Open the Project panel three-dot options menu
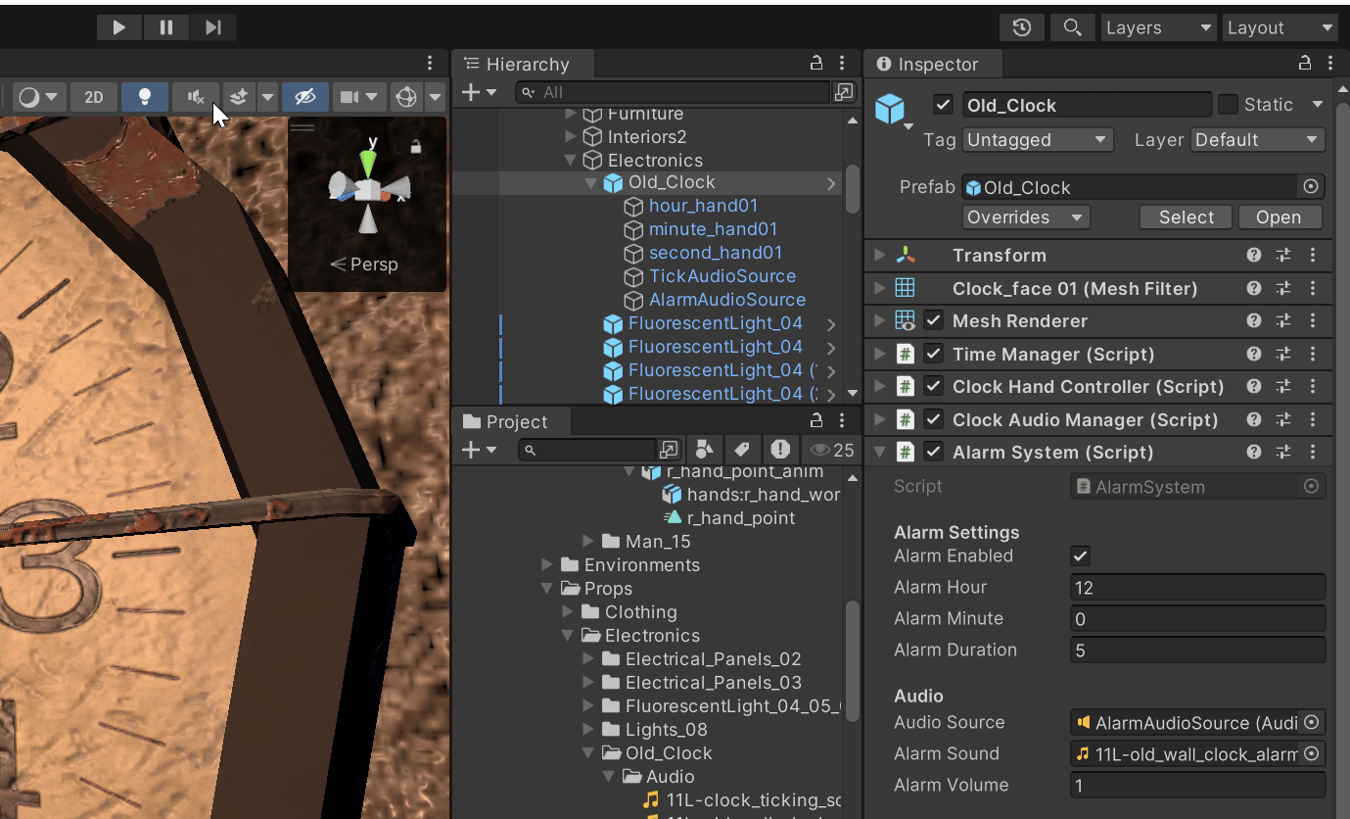1350x819 pixels. [x=842, y=421]
